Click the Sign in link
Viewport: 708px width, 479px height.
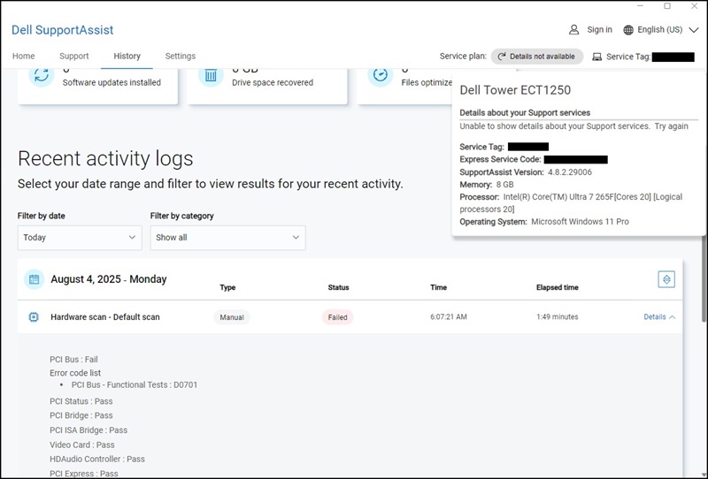599,29
